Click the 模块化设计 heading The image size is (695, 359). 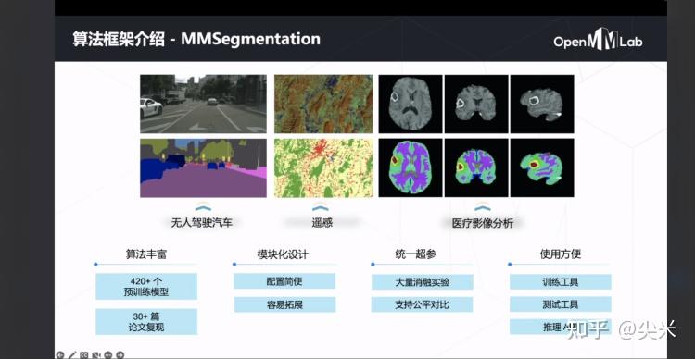click(283, 254)
